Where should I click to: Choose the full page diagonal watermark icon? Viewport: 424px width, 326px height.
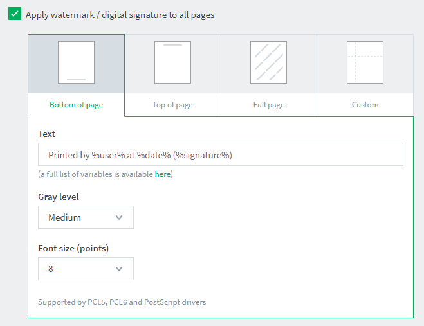268,62
